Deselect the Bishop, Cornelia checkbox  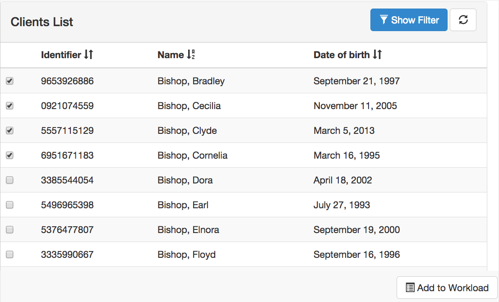[9, 155]
